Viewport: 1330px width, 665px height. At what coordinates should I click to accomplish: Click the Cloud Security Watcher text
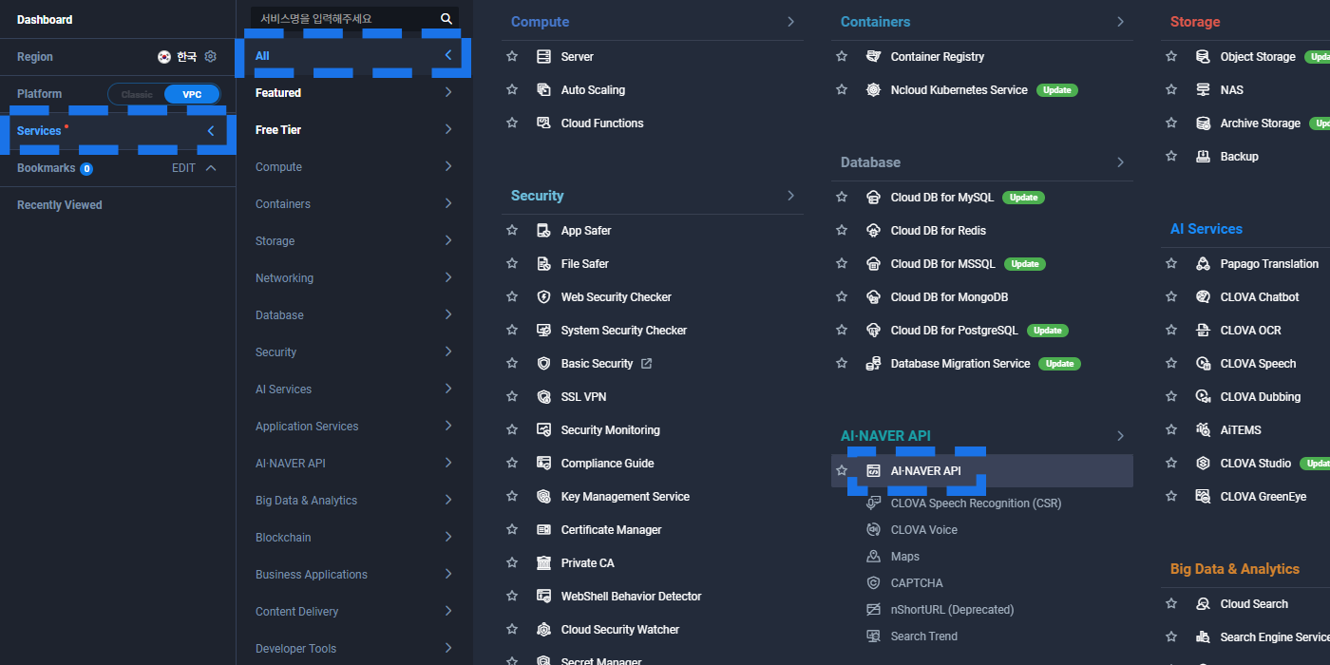click(x=620, y=630)
